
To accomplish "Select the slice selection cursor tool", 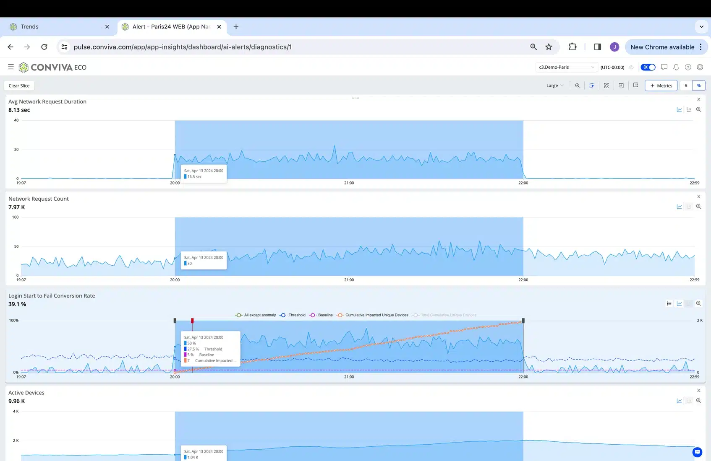I will point(592,85).
